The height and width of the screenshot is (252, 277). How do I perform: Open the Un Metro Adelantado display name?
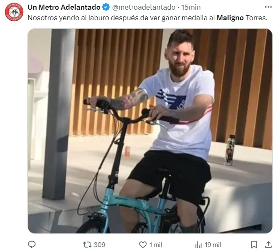(x=64, y=7)
